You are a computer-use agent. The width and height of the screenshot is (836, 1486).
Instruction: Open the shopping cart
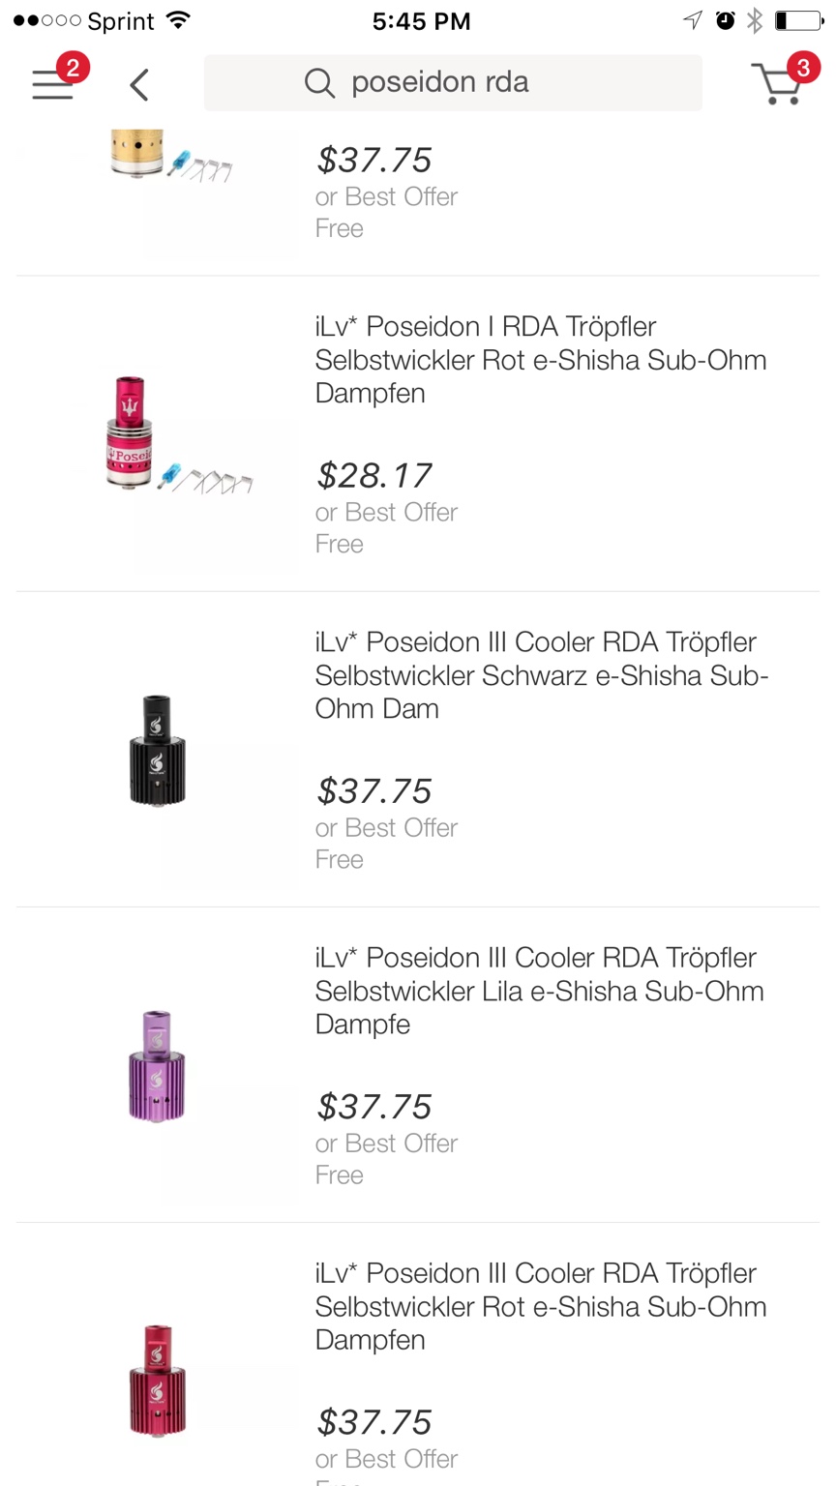coord(779,83)
